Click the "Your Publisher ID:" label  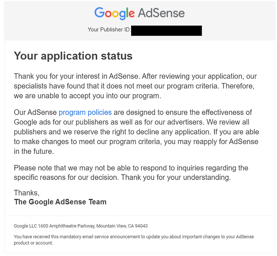point(109,30)
